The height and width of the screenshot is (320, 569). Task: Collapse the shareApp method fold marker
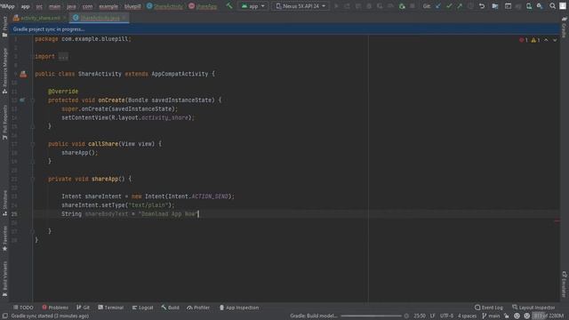coord(32,180)
